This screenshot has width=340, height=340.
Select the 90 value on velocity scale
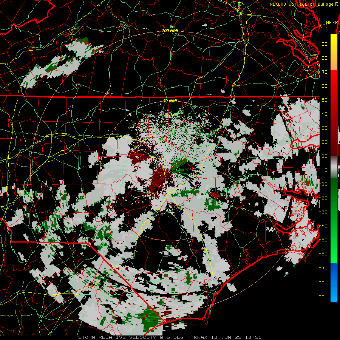[x=325, y=44]
